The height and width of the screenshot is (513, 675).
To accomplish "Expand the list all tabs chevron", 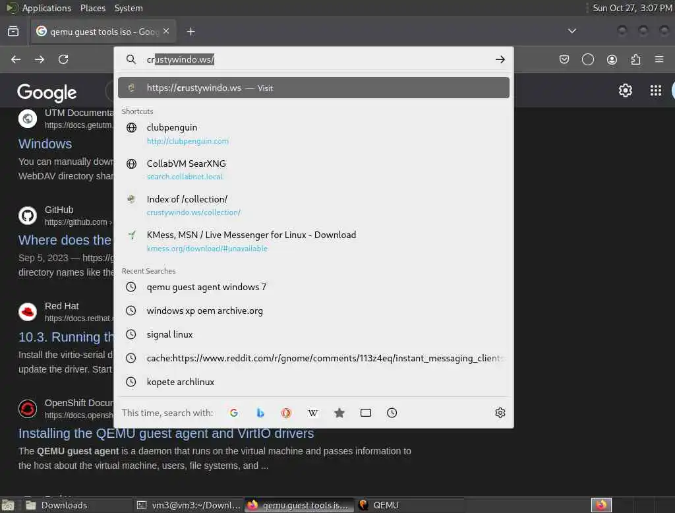I will 572,31.
